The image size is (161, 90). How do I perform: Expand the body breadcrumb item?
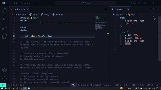click(45, 15)
